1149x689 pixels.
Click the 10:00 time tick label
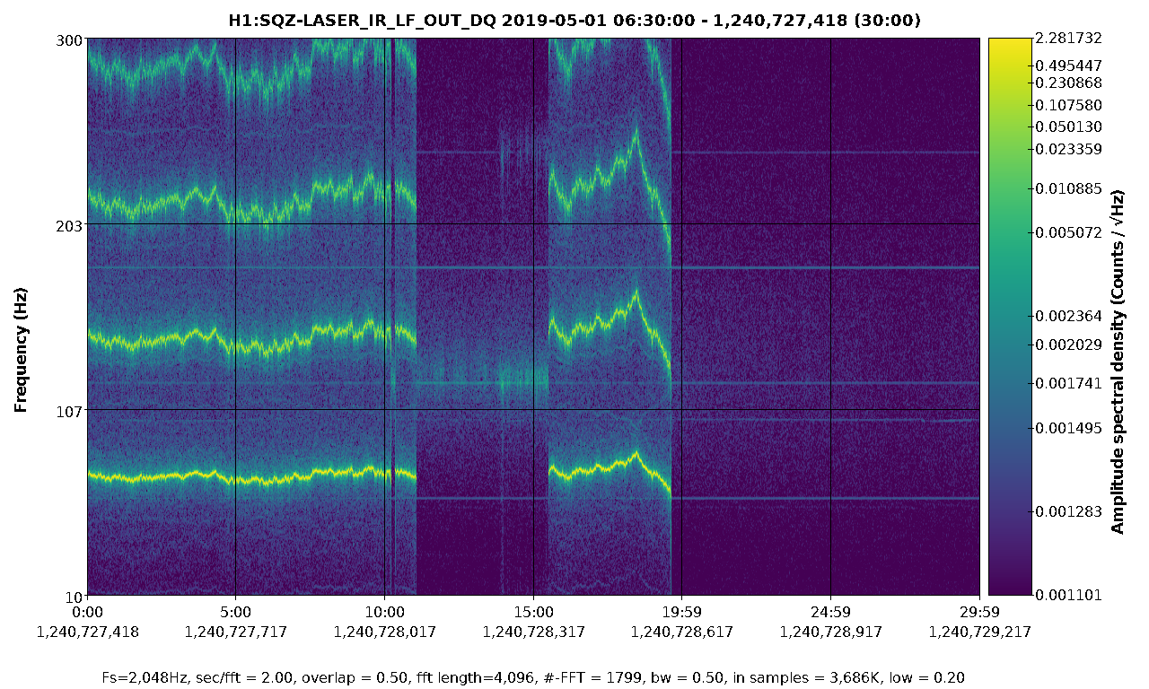click(x=384, y=614)
